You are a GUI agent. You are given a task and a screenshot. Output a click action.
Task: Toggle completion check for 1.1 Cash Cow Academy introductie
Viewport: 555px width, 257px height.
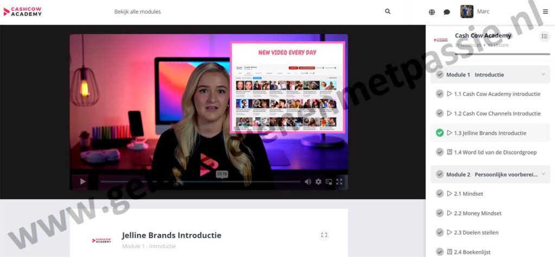[x=440, y=94]
